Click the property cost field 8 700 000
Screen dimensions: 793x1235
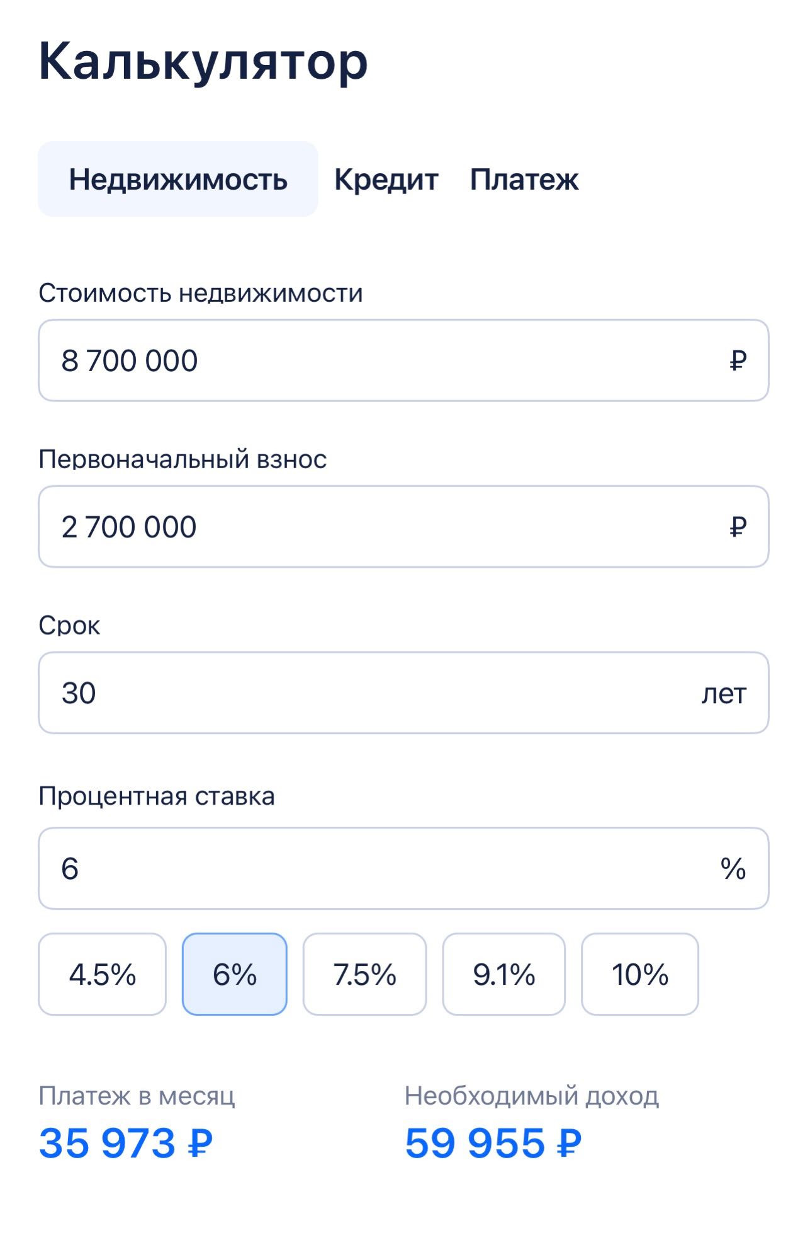coord(378,360)
